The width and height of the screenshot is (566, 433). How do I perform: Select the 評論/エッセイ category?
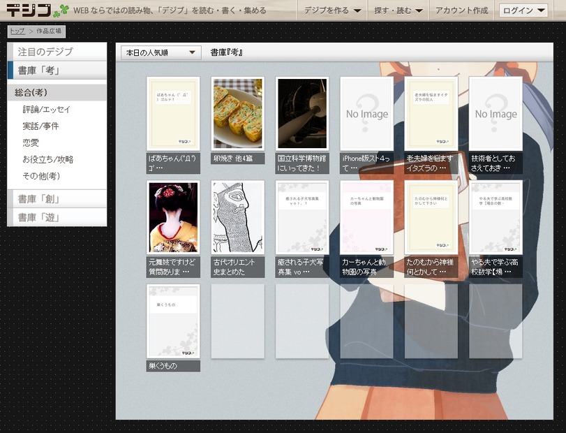pos(46,110)
